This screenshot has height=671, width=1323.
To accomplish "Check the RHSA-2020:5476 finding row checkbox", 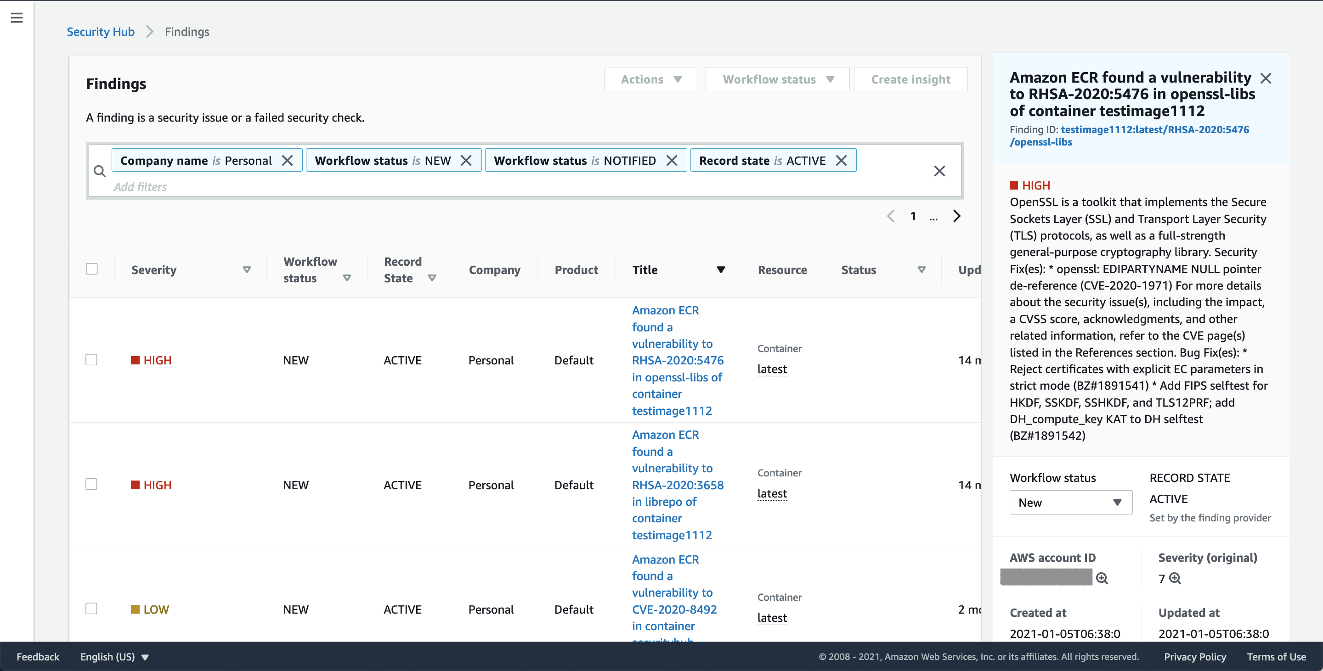I will point(91,360).
